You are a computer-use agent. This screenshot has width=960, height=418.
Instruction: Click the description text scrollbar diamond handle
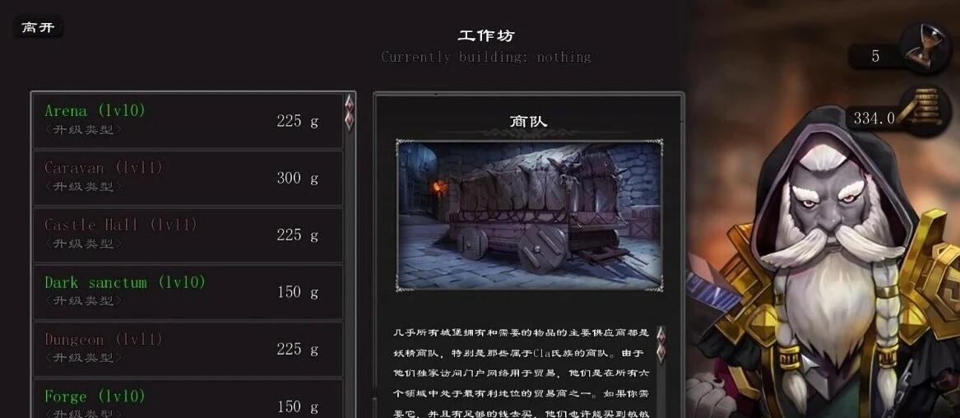tap(661, 345)
